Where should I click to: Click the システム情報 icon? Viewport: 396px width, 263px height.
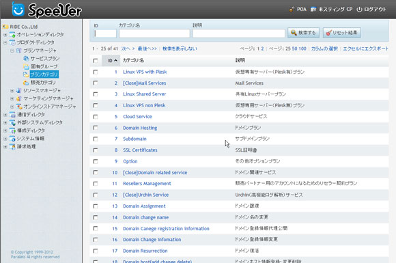pyautogui.click(x=12, y=139)
